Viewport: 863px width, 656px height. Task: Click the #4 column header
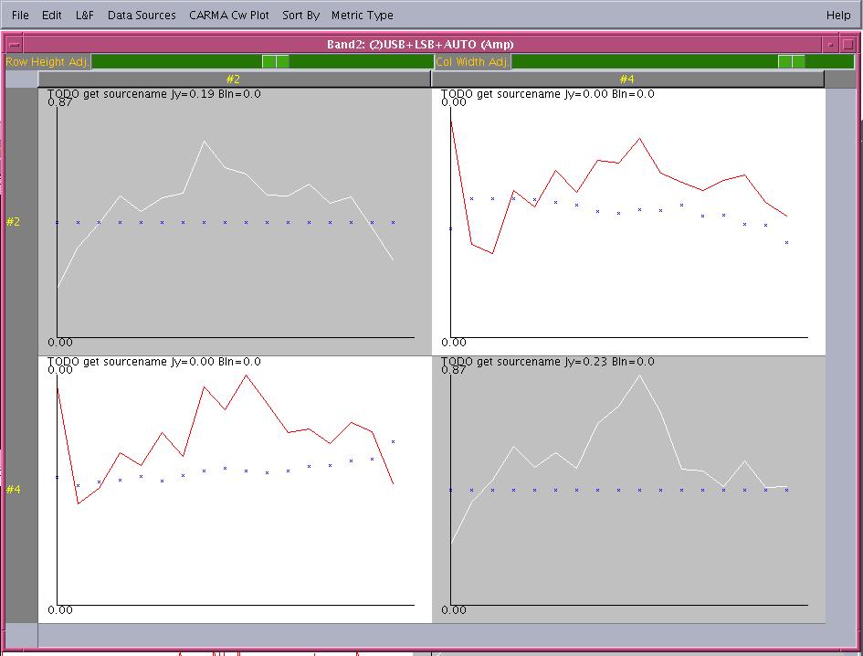[627, 79]
